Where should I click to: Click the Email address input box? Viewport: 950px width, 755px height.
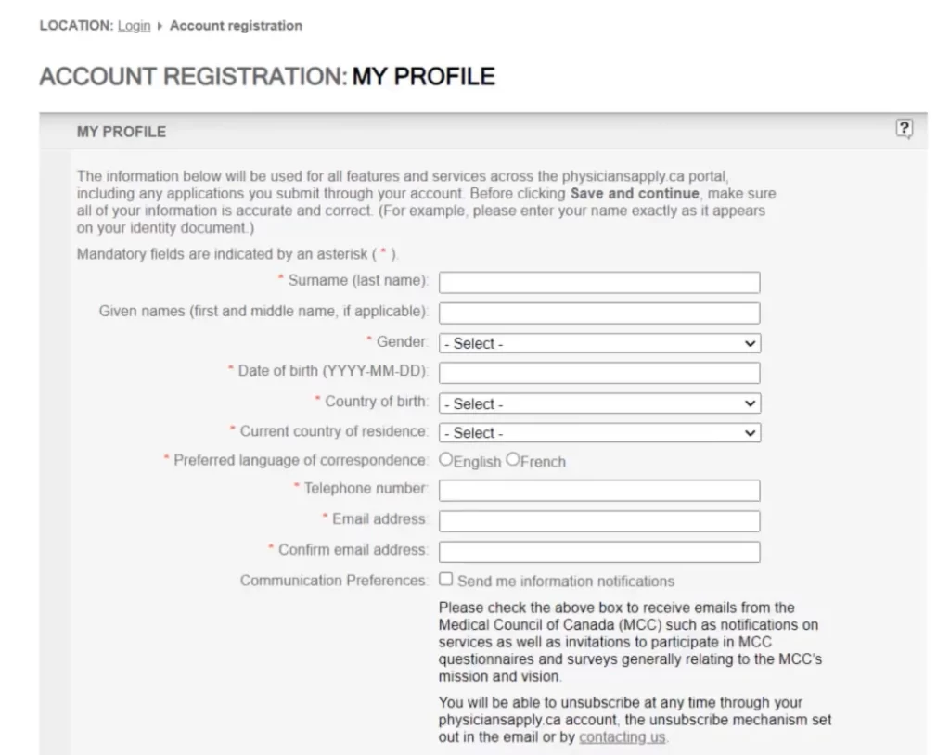(x=598, y=520)
